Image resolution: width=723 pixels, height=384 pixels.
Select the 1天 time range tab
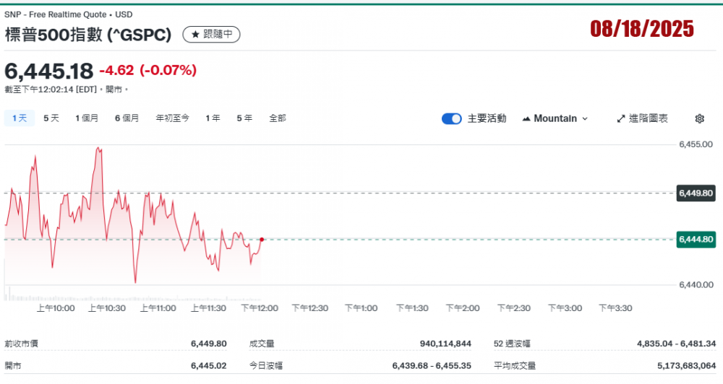(x=19, y=118)
